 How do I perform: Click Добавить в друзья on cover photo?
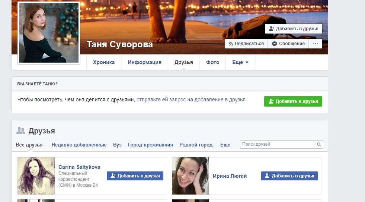click(x=293, y=29)
